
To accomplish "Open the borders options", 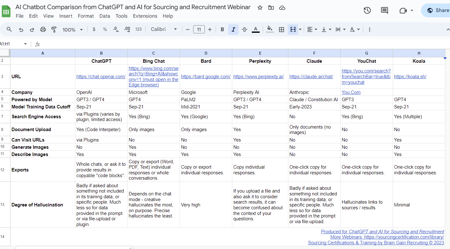I will click(x=282, y=29).
